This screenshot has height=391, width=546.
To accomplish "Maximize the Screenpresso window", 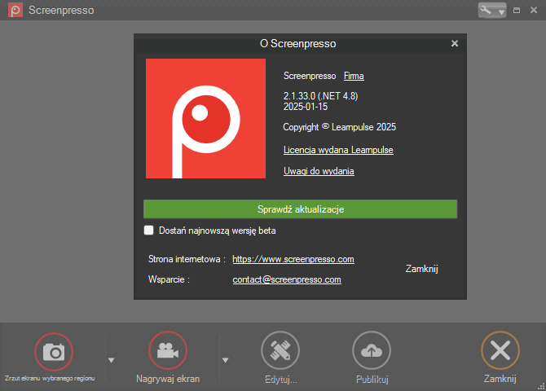I will coord(517,11).
